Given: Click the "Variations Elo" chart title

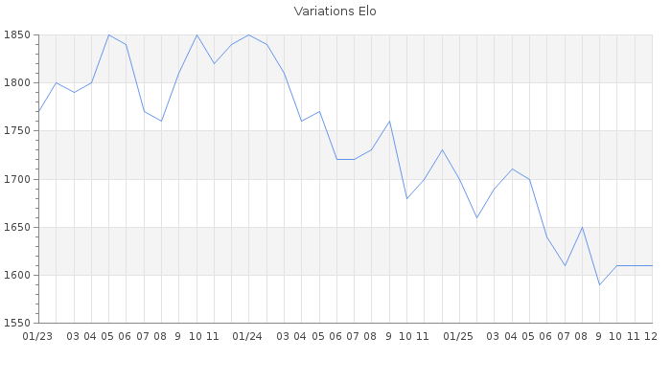Looking at the screenshot, I should [x=335, y=11].
